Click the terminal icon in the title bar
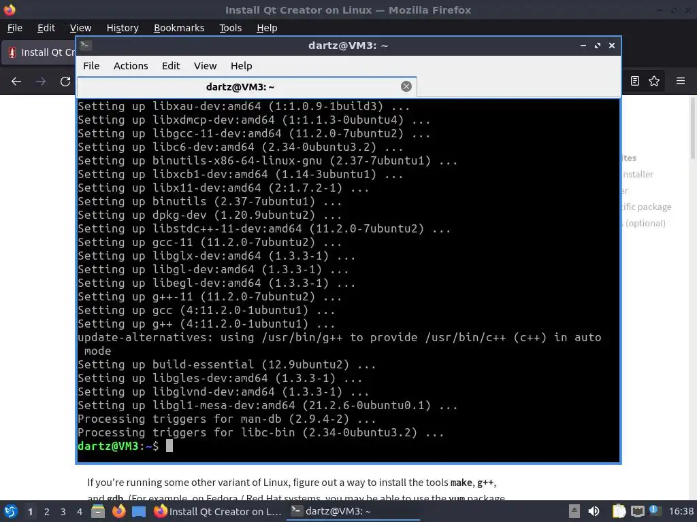The image size is (697, 522). click(x=85, y=46)
